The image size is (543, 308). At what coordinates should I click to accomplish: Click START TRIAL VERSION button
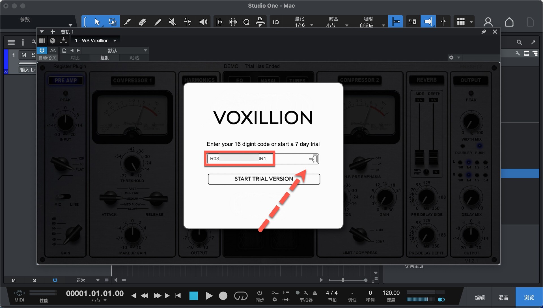(x=264, y=179)
